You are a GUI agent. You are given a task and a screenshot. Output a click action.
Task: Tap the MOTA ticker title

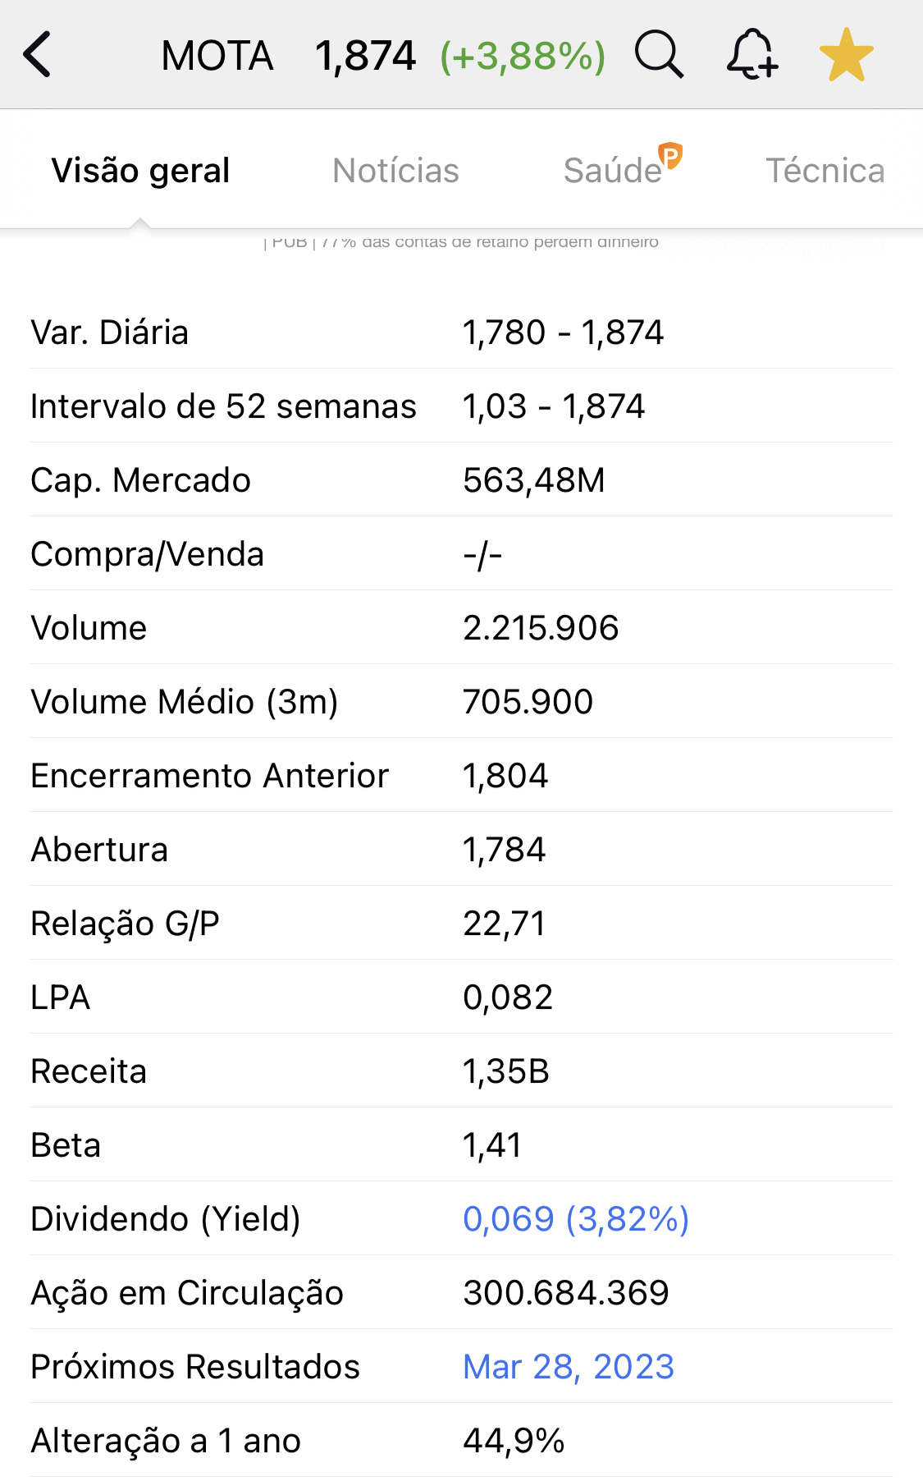217,56
